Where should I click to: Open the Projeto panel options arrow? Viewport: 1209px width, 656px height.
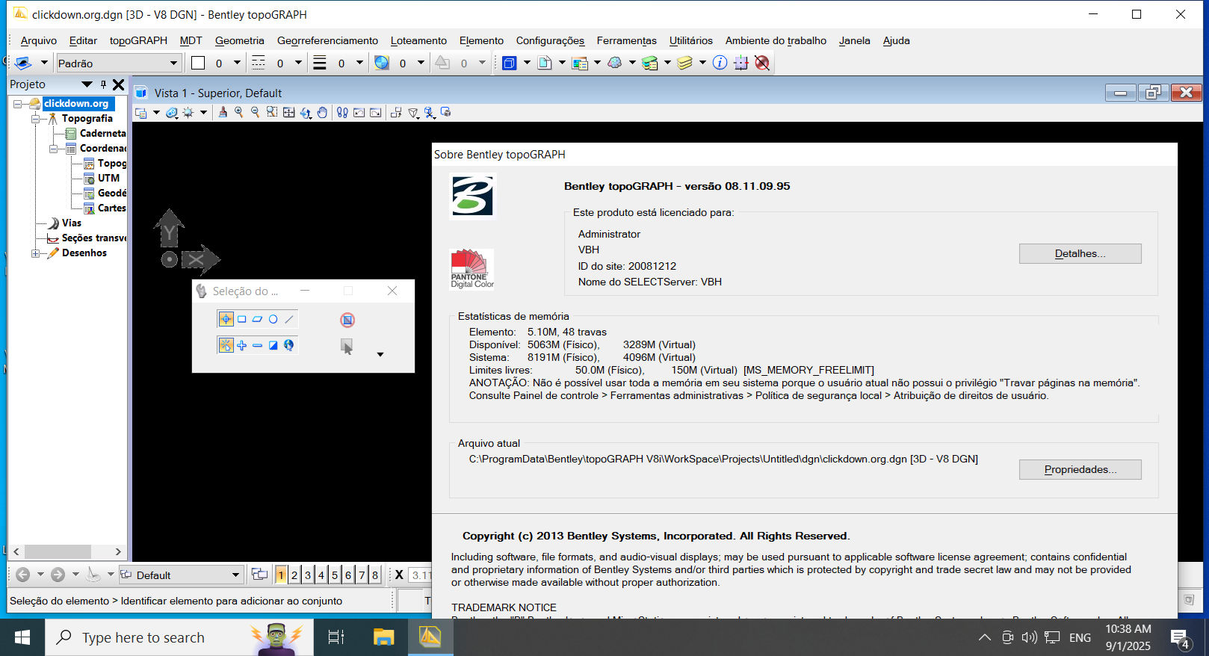pyautogui.click(x=87, y=84)
